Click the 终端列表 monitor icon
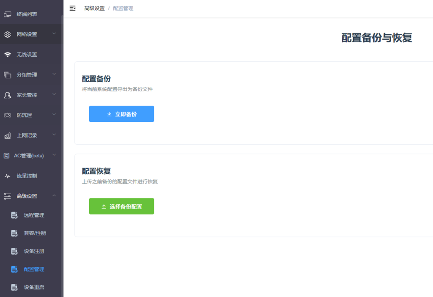The image size is (433, 297). (8, 14)
